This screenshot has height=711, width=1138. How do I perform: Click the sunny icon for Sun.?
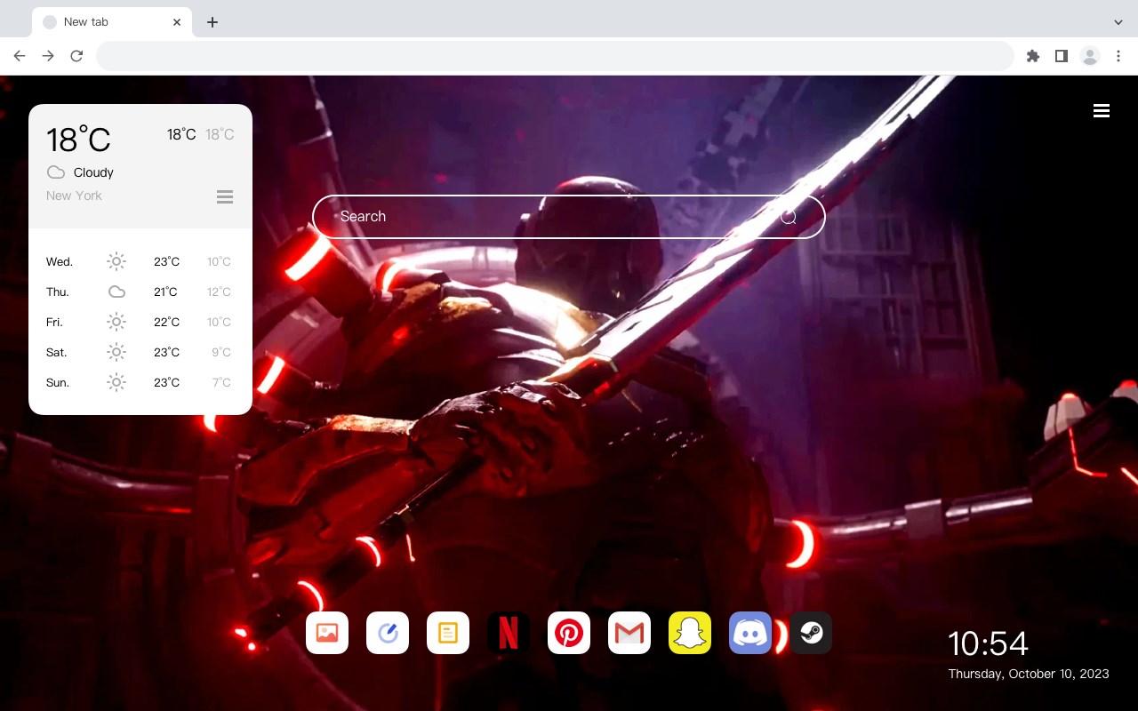point(116,382)
